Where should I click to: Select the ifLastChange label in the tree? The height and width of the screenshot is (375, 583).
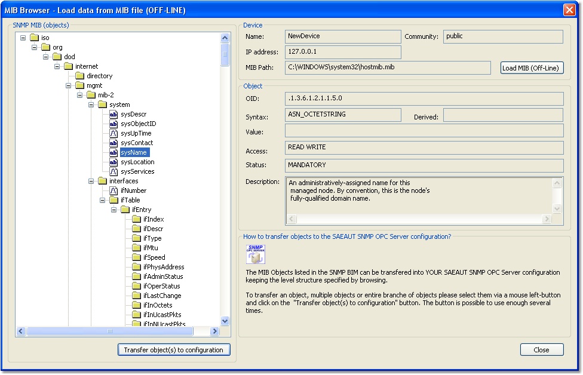162,296
